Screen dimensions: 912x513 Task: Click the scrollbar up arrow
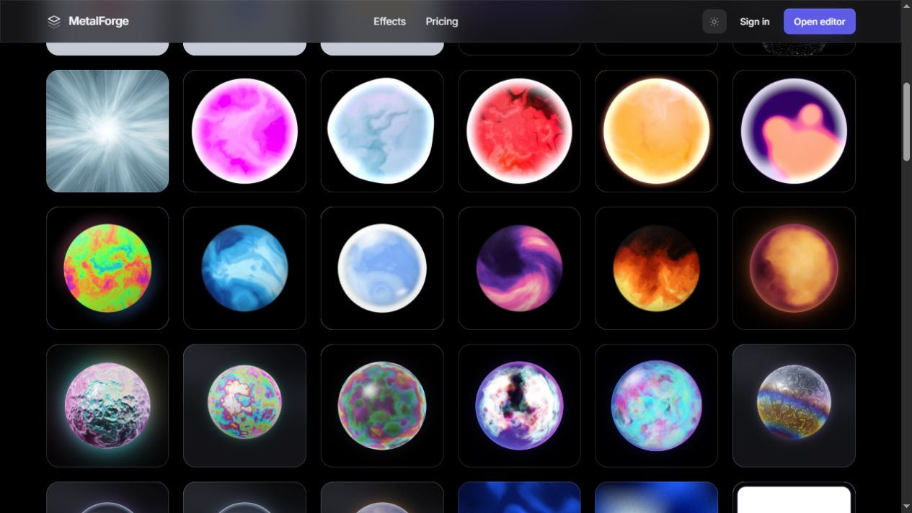click(906, 5)
